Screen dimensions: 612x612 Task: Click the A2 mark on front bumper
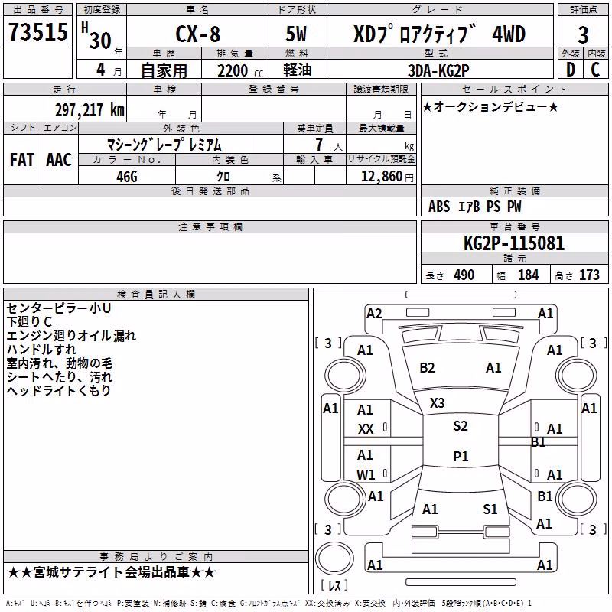(x=374, y=314)
